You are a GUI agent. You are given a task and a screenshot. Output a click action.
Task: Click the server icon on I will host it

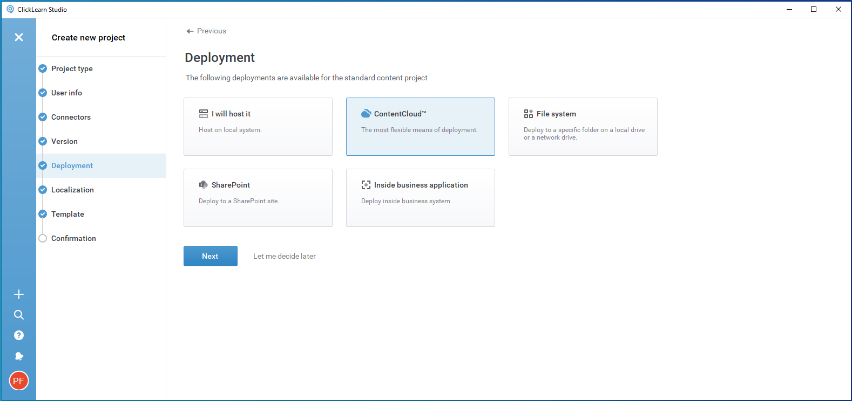click(x=204, y=114)
